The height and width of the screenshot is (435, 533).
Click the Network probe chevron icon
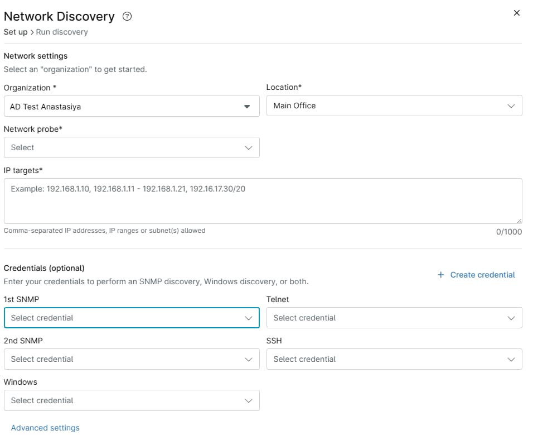click(249, 147)
